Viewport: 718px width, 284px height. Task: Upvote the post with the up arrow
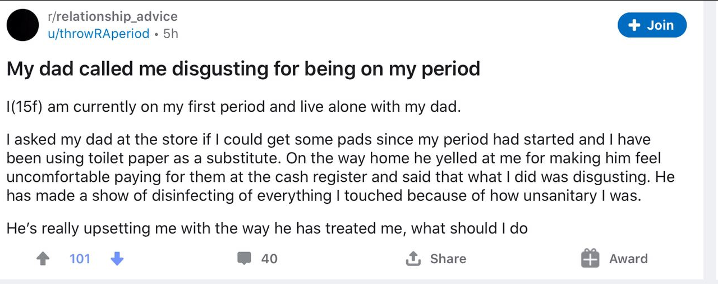pos(42,259)
